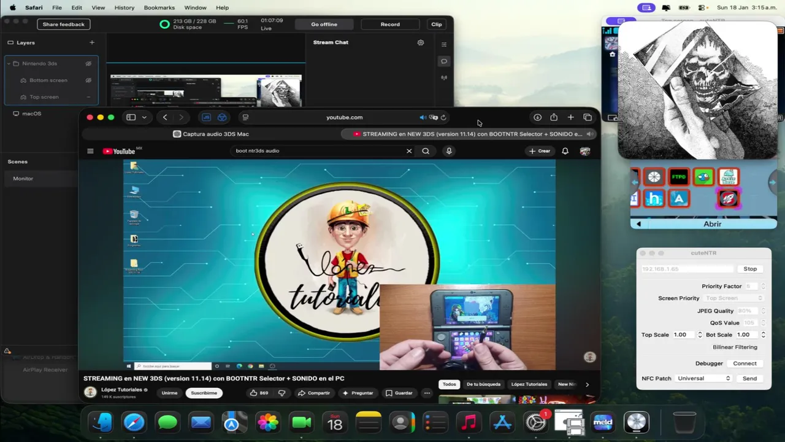Click Connect next to Debugger
The image size is (785, 442).
[745, 363]
